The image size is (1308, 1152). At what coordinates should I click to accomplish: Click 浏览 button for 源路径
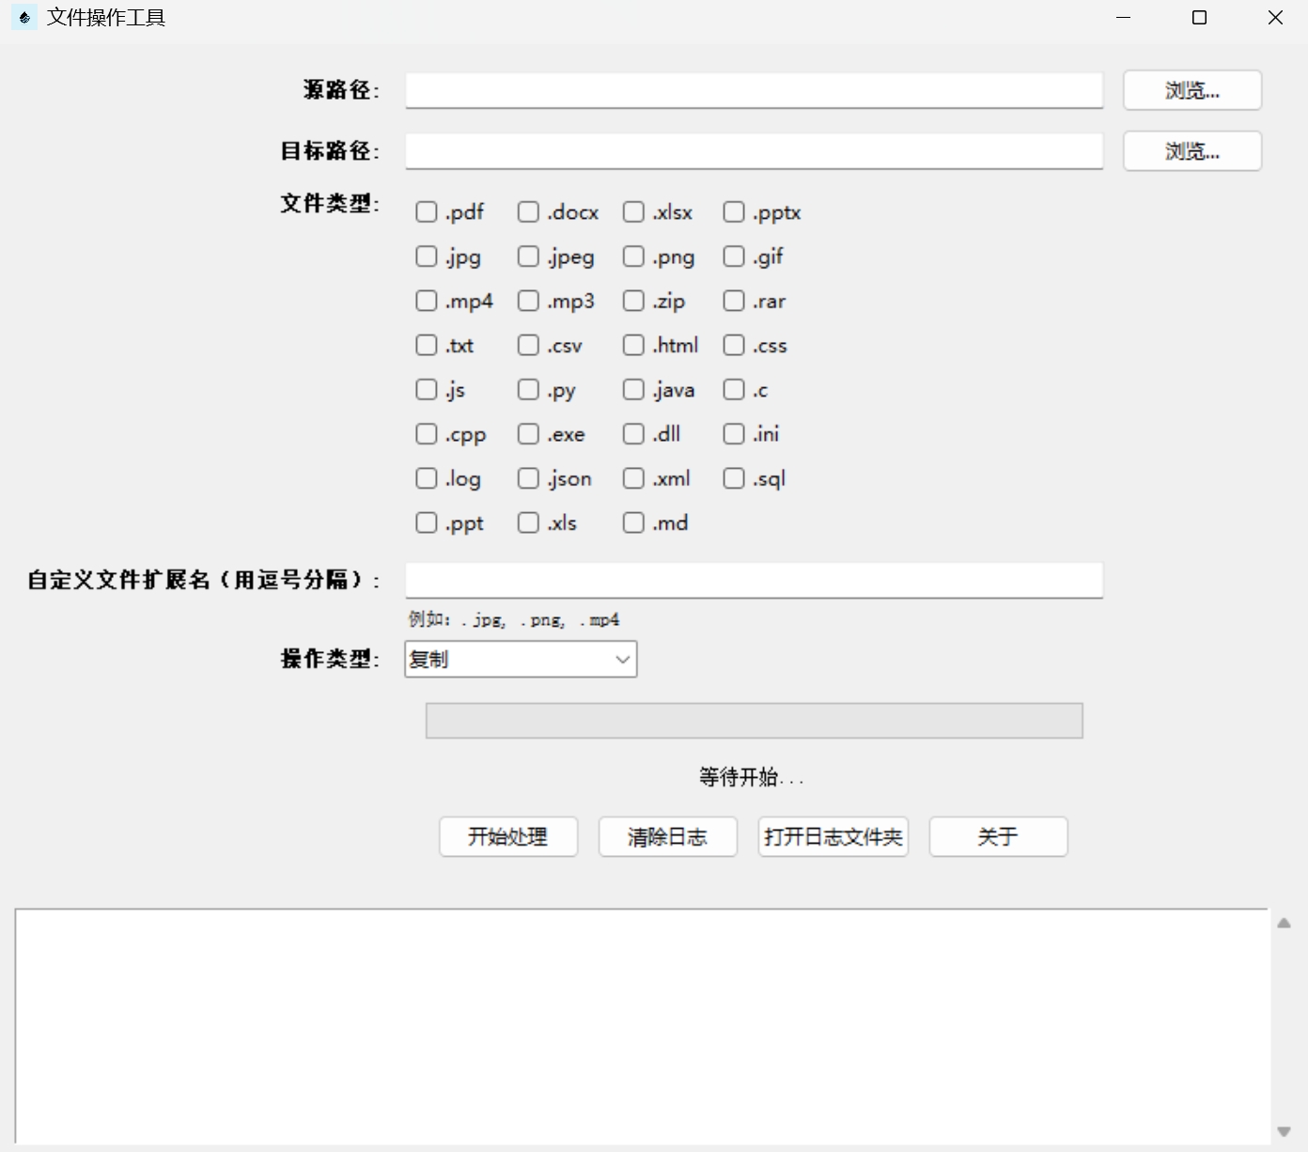(1192, 90)
